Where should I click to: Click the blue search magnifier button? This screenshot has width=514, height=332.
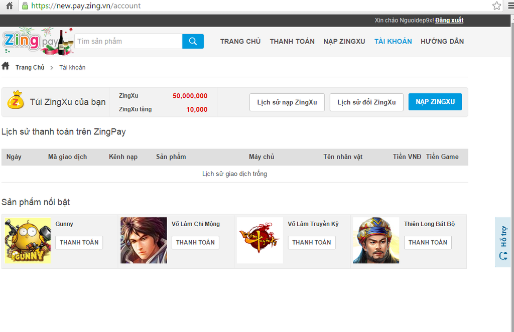coord(193,41)
